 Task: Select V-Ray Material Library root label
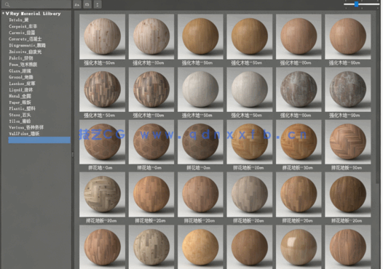pyautogui.click(x=33, y=14)
